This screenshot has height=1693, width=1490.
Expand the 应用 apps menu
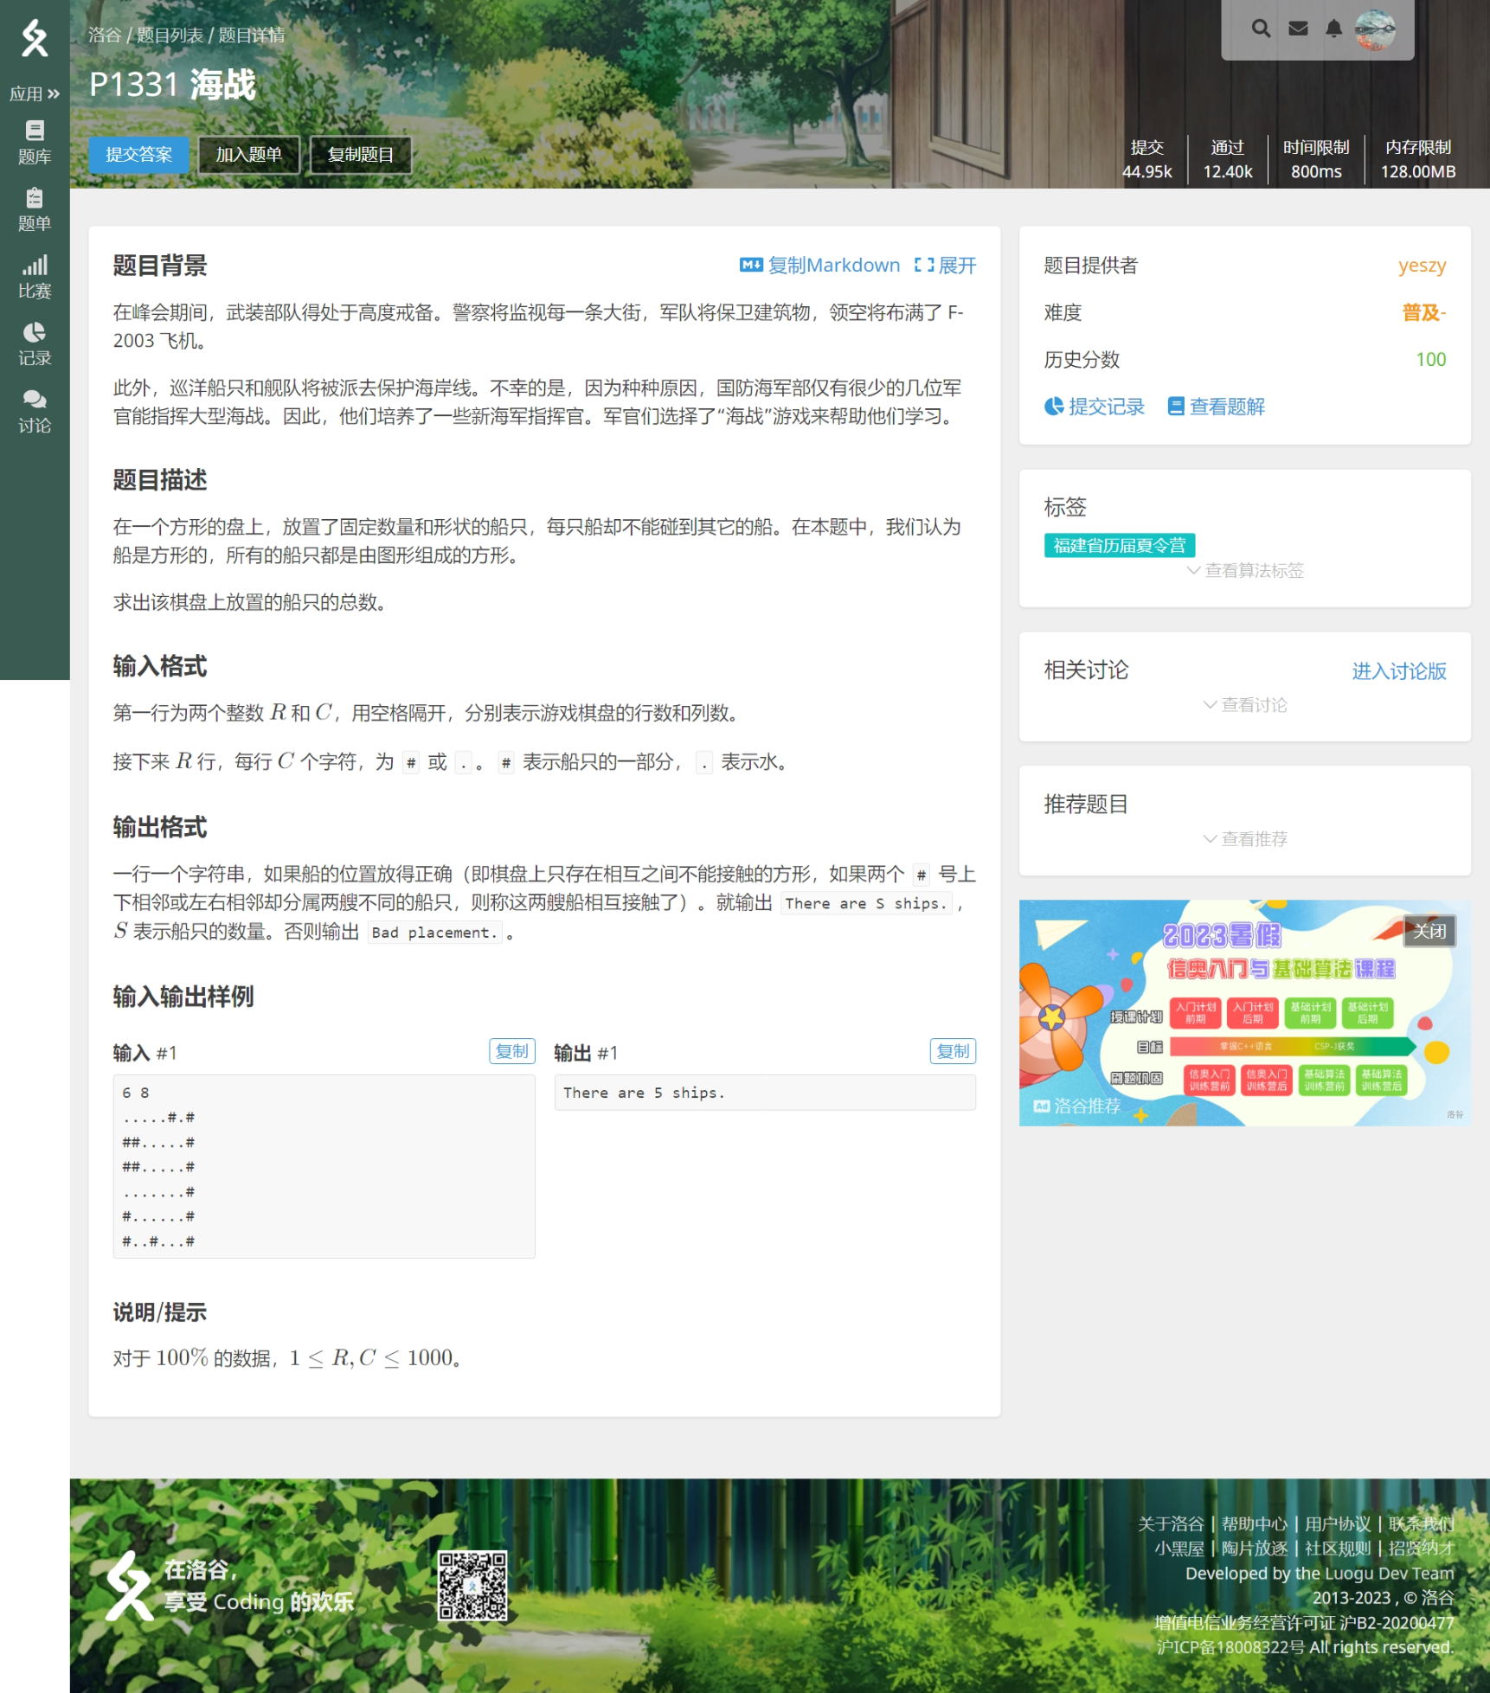[35, 93]
